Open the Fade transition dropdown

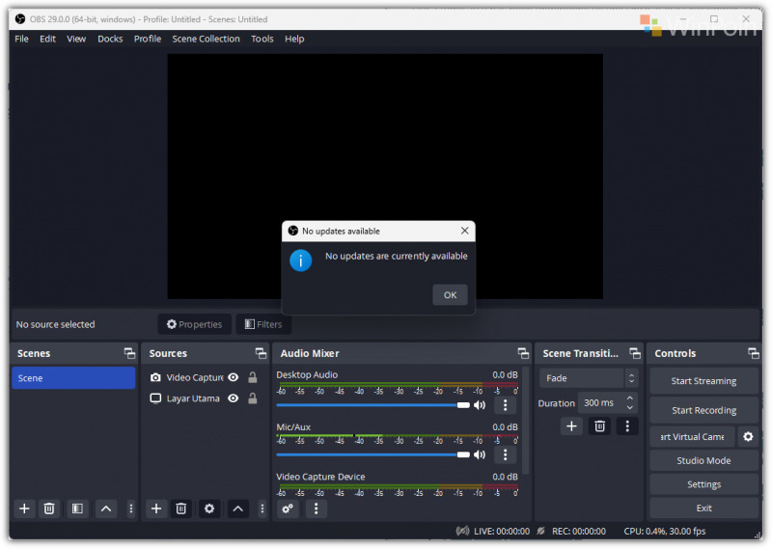(x=589, y=378)
